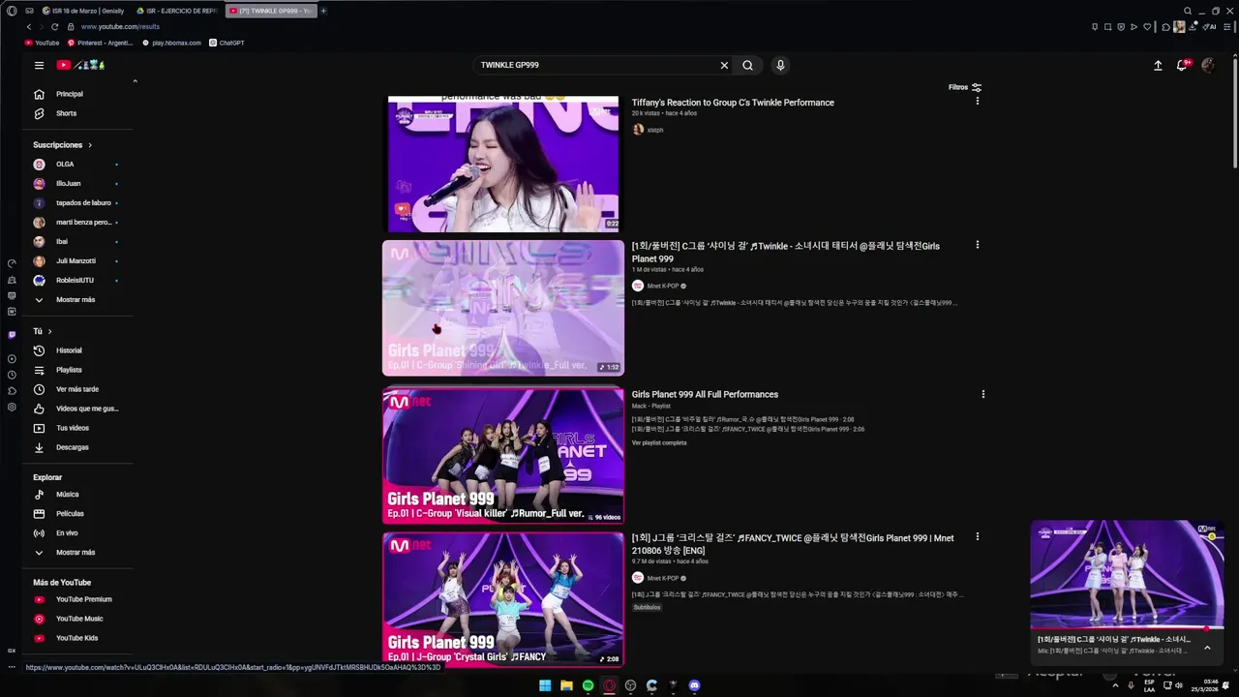Screen dimensions: 1239x697
Task: Open YouTube Music link
Action: [77, 619]
